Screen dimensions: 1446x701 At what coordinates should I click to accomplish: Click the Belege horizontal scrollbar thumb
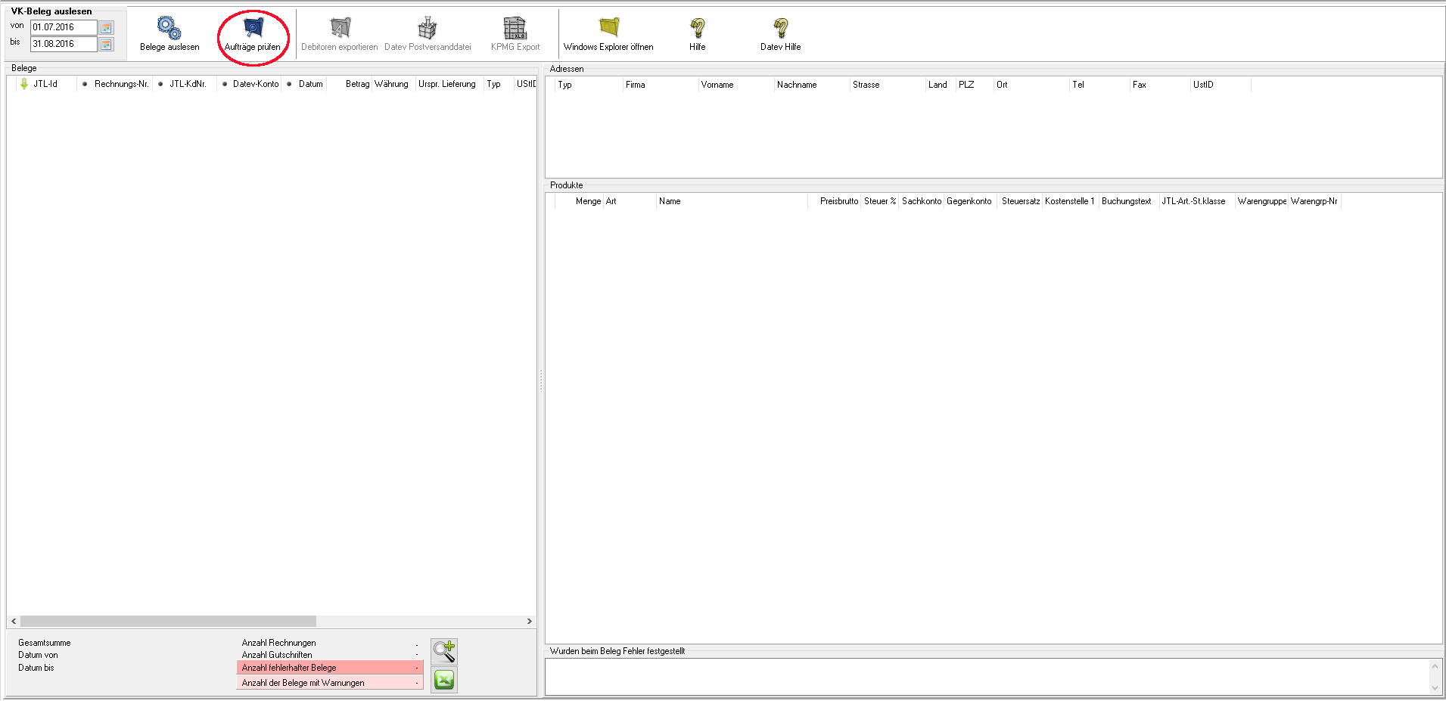[x=168, y=621]
